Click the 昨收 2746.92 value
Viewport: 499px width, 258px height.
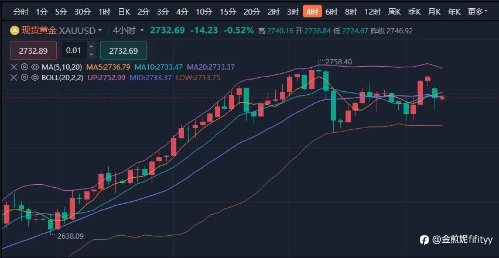click(x=391, y=31)
